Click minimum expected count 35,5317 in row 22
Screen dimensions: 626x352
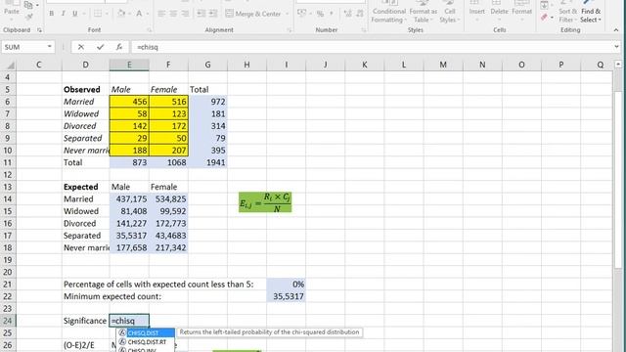click(286, 296)
